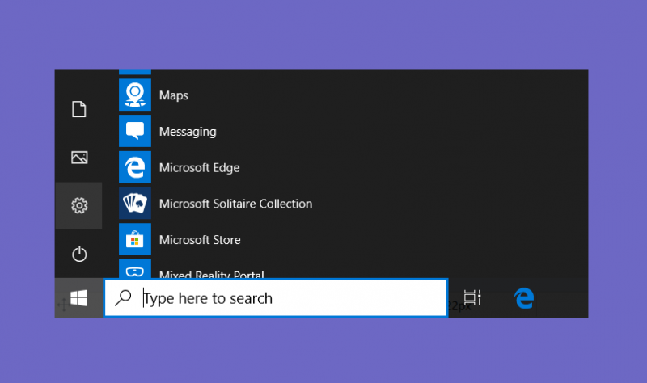Click the search magnifier icon
647x383 pixels.
point(123,297)
